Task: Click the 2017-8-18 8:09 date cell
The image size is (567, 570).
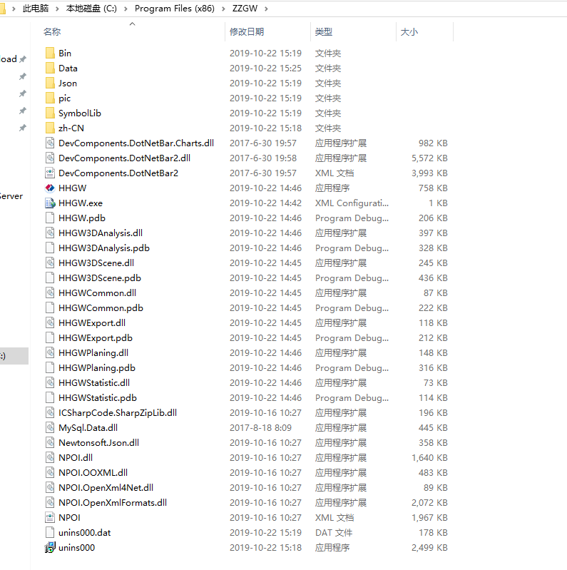Action: pos(260,427)
